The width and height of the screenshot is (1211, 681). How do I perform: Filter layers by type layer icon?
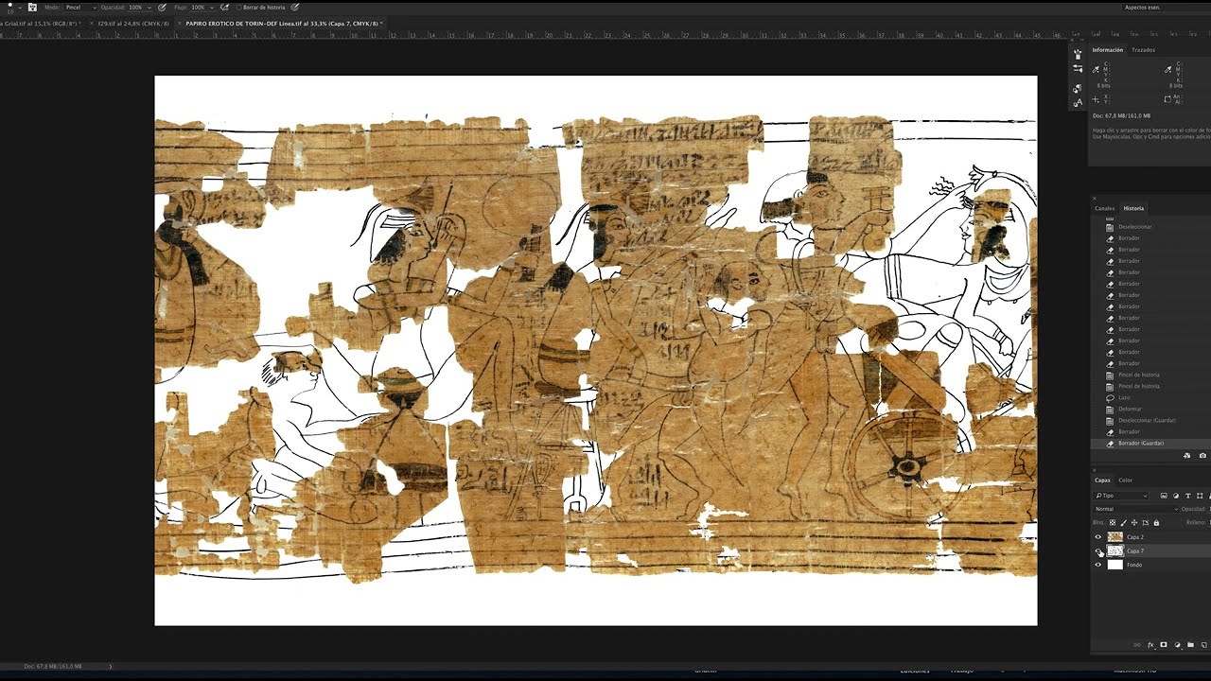(x=1187, y=496)
